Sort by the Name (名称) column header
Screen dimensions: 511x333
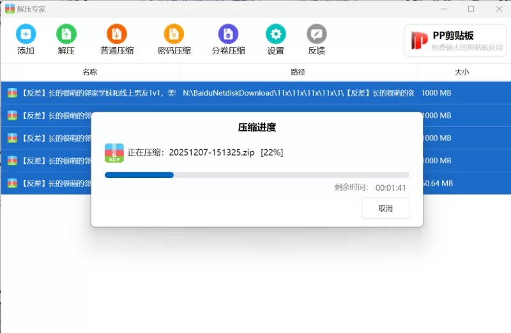(90, 72)
